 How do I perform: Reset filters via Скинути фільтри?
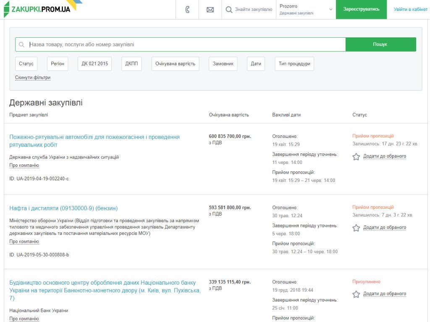(x=33, y=78)
